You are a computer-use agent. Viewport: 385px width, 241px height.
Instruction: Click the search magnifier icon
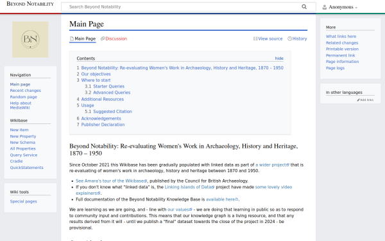[x=304, y=7]
